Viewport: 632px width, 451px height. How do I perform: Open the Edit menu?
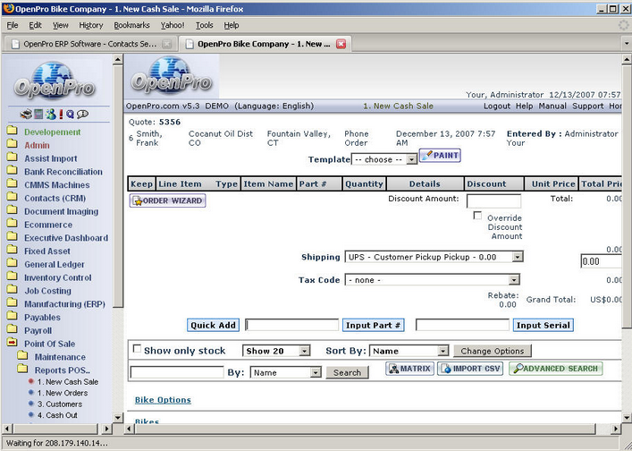click(35, 25)
